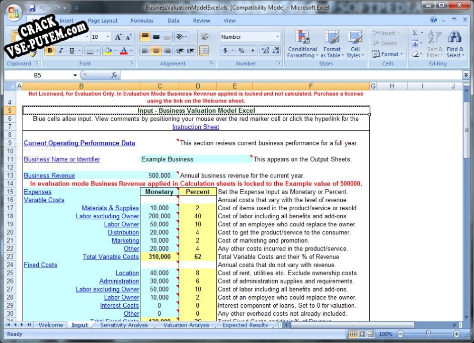474x343 pixels.
Task: Open the Fill down menu
Action: [417, 44]
